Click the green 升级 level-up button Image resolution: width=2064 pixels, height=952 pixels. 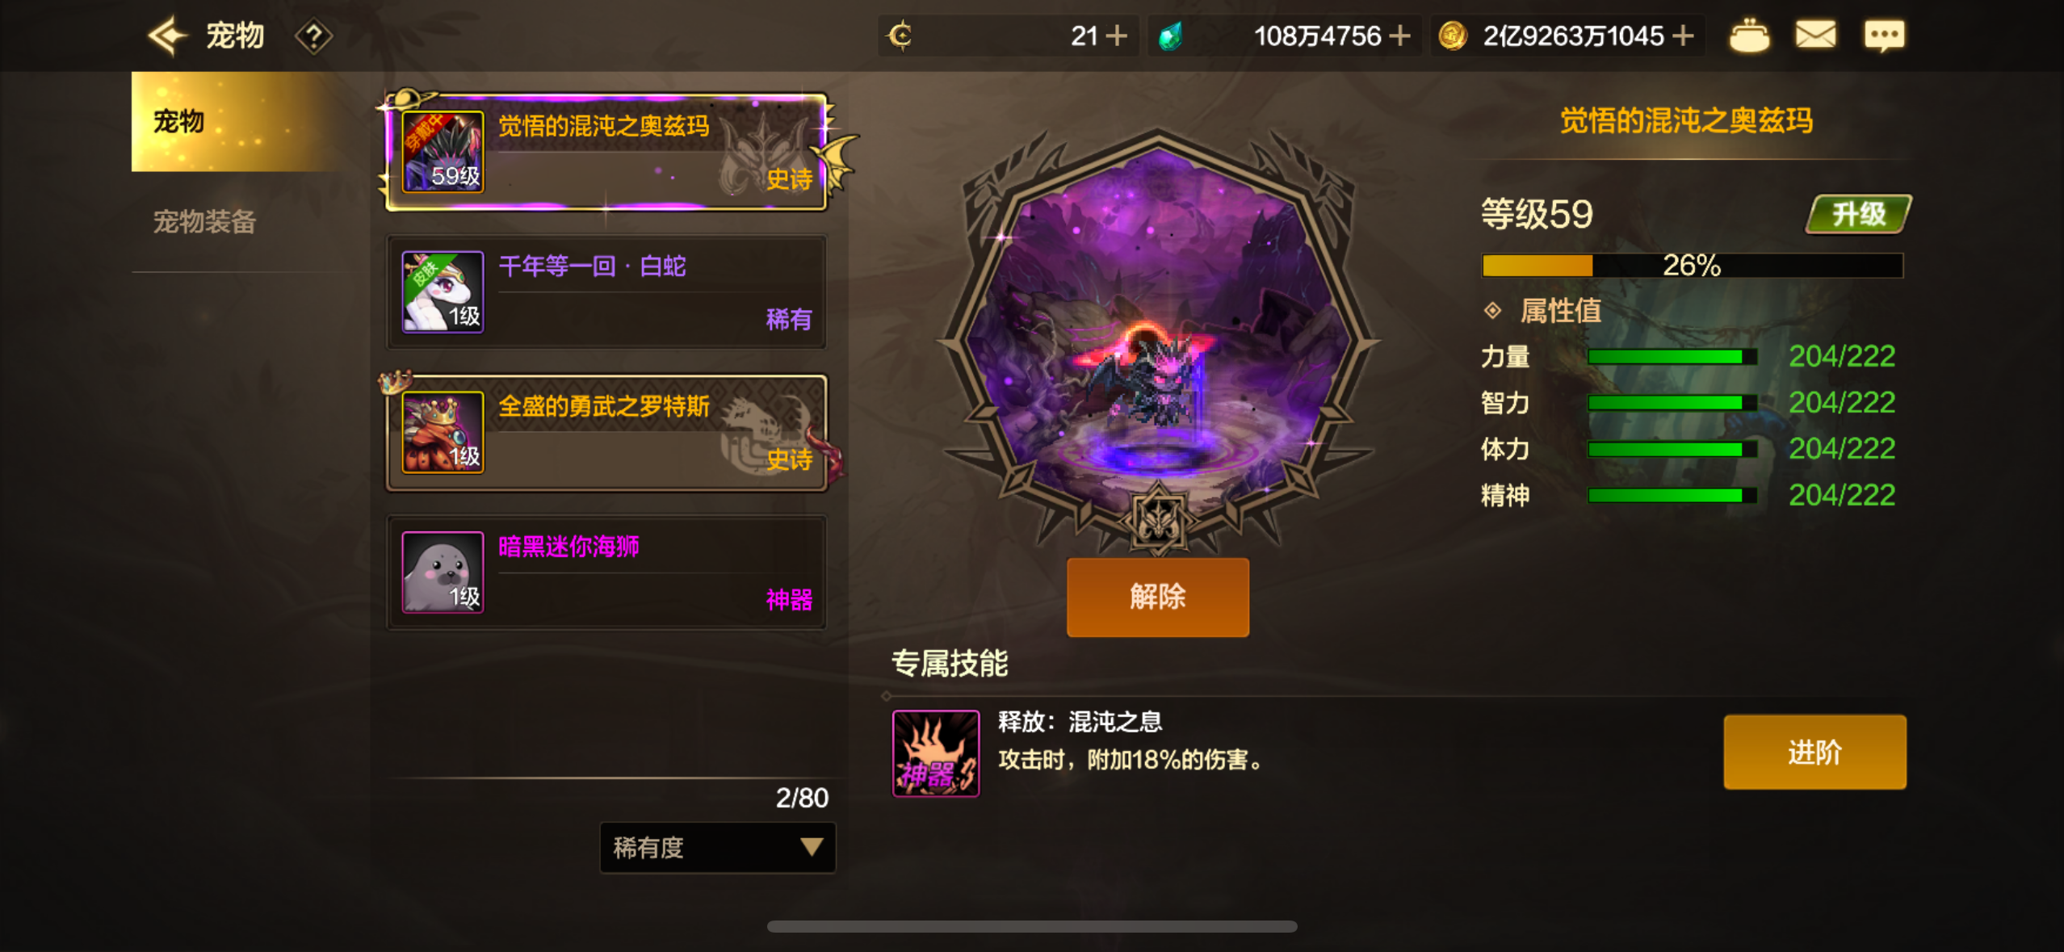pos(1858,214)
